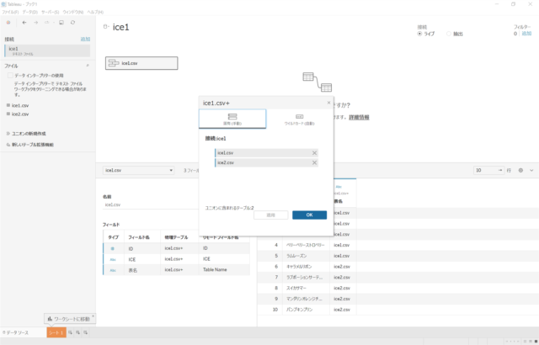Click the refresh data source icon
This screenshot has height=345, width=539.
coord(73,23)
